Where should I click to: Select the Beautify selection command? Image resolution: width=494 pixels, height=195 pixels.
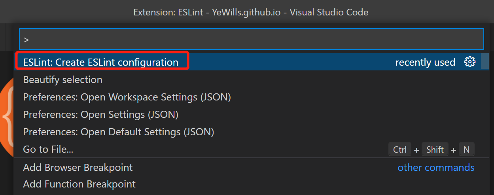point(63,80)
